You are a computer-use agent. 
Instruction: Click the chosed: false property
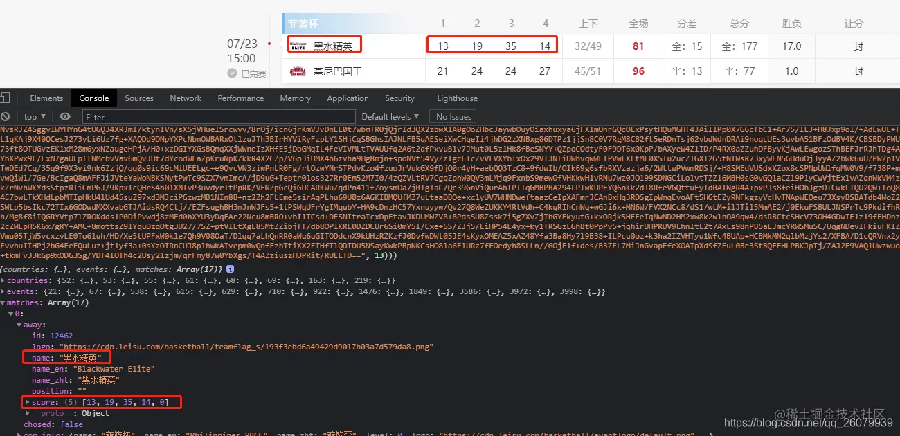[53, 424]
